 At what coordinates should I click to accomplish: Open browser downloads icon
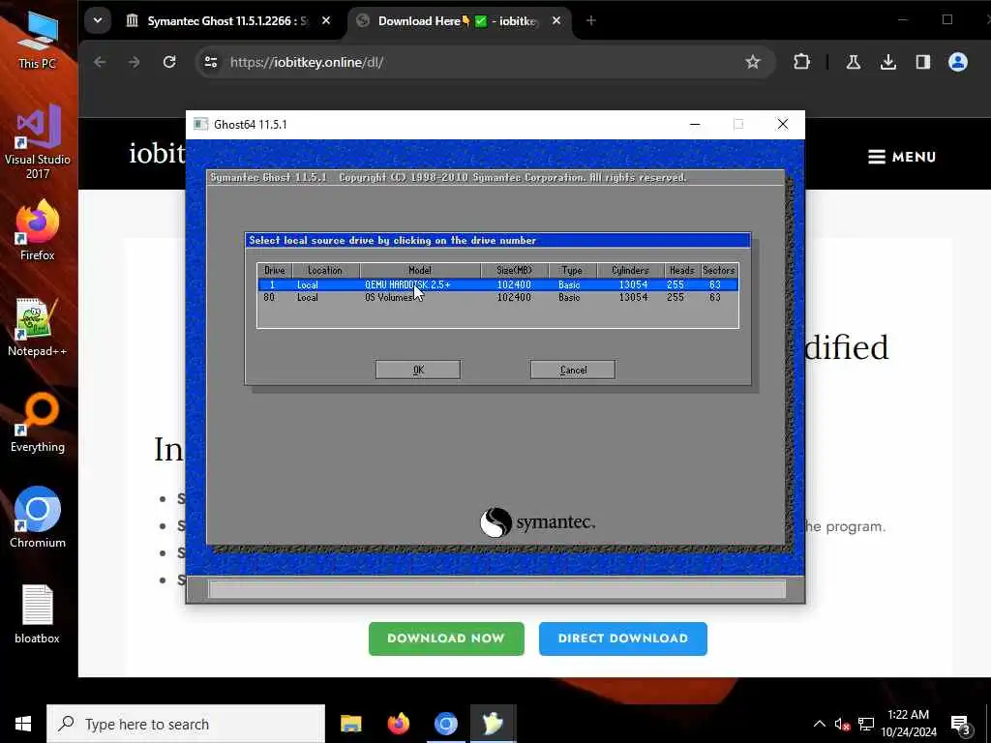tap(888, 62)
